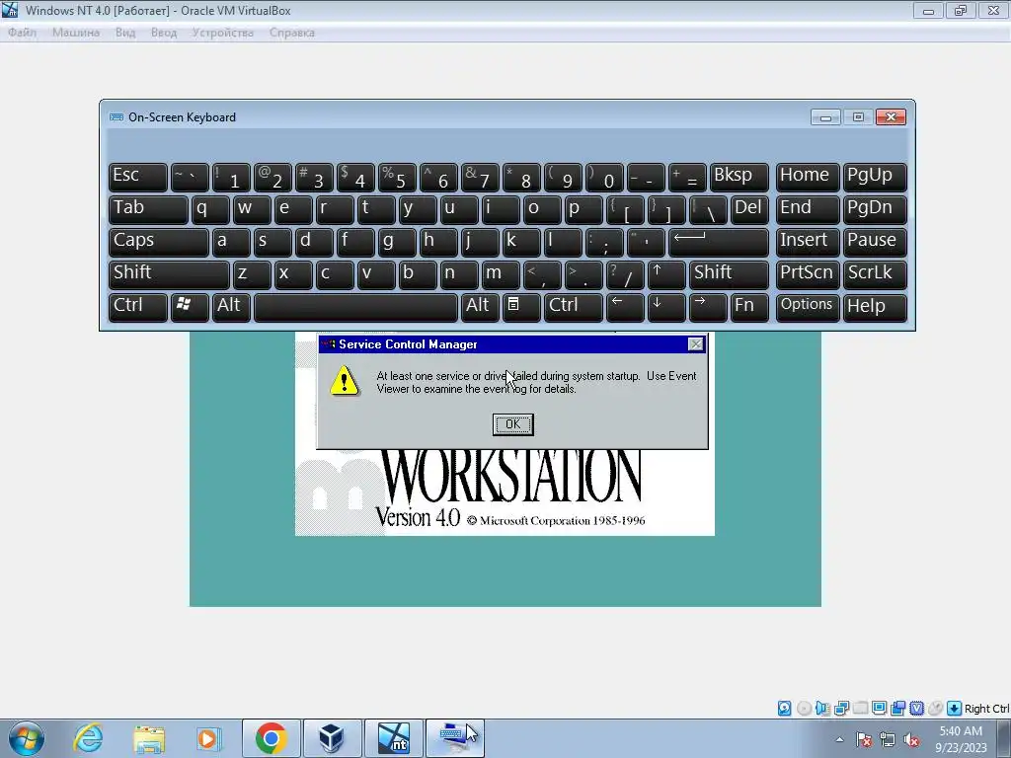Viewport: 1011px width, 758px height.
Task: Toggle the left Shift key on On-Screen Keyboard
Action: 169,274
